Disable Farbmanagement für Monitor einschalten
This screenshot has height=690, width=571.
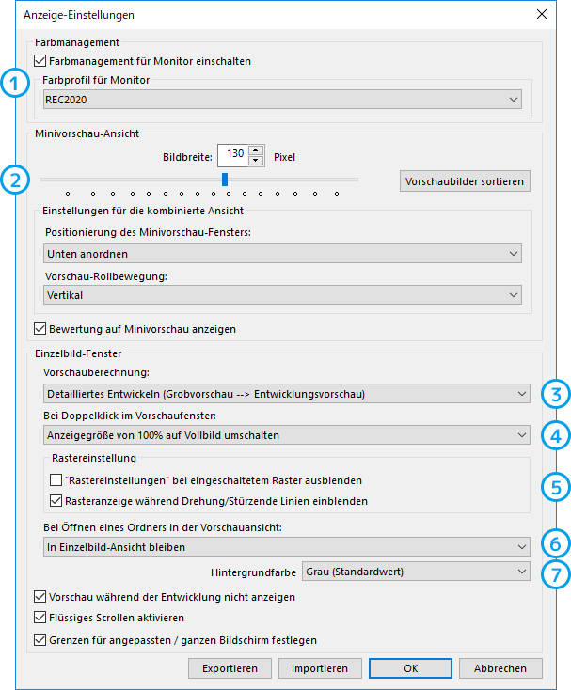[x=40, y=61]
